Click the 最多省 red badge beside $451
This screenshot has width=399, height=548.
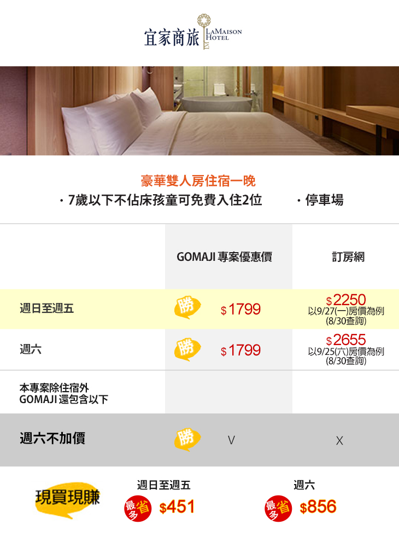(x=138, y=508)
